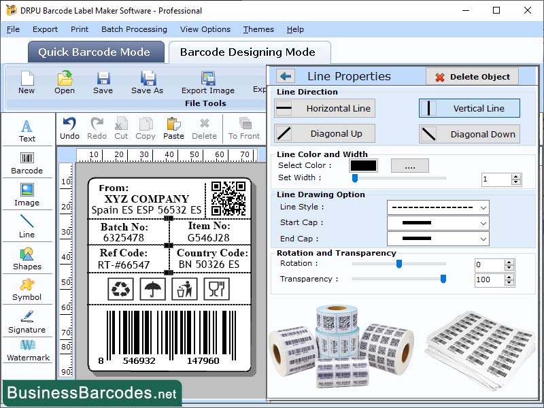This screenshot has width=544, height=408.
Task: Open the End Cap dropdown
Action: pyautogui.click(x=437, y=239)
